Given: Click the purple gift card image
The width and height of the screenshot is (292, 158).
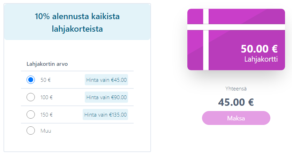Looking at the screenshot, I should click(x=236, y=39).
